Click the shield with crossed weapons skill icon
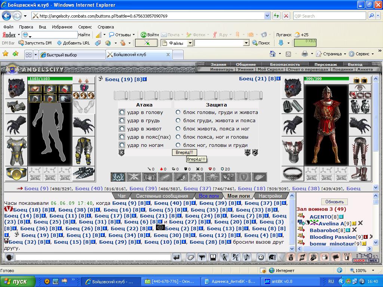This screenshot has height=287, width=383. pyautogui.click(x=212, y=177)
